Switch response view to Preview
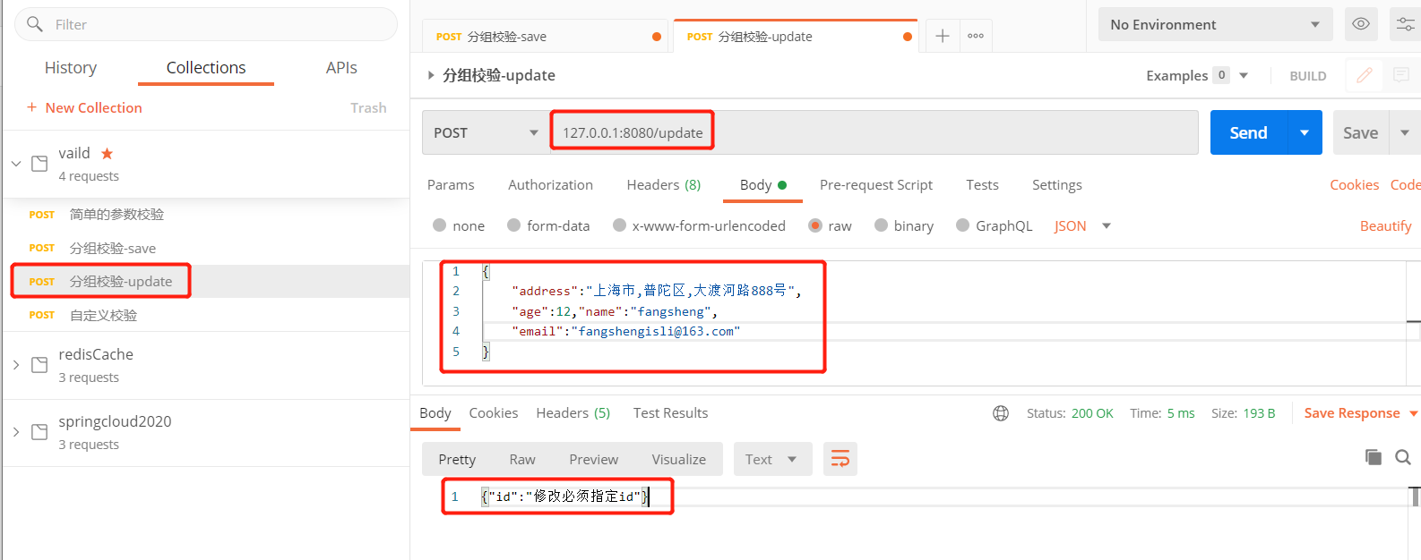The width and height of the screenshot is (1421, 560). coord(593,459)
